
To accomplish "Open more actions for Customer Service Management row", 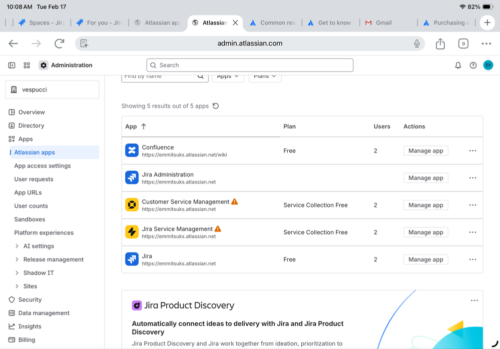I will 472,205.
